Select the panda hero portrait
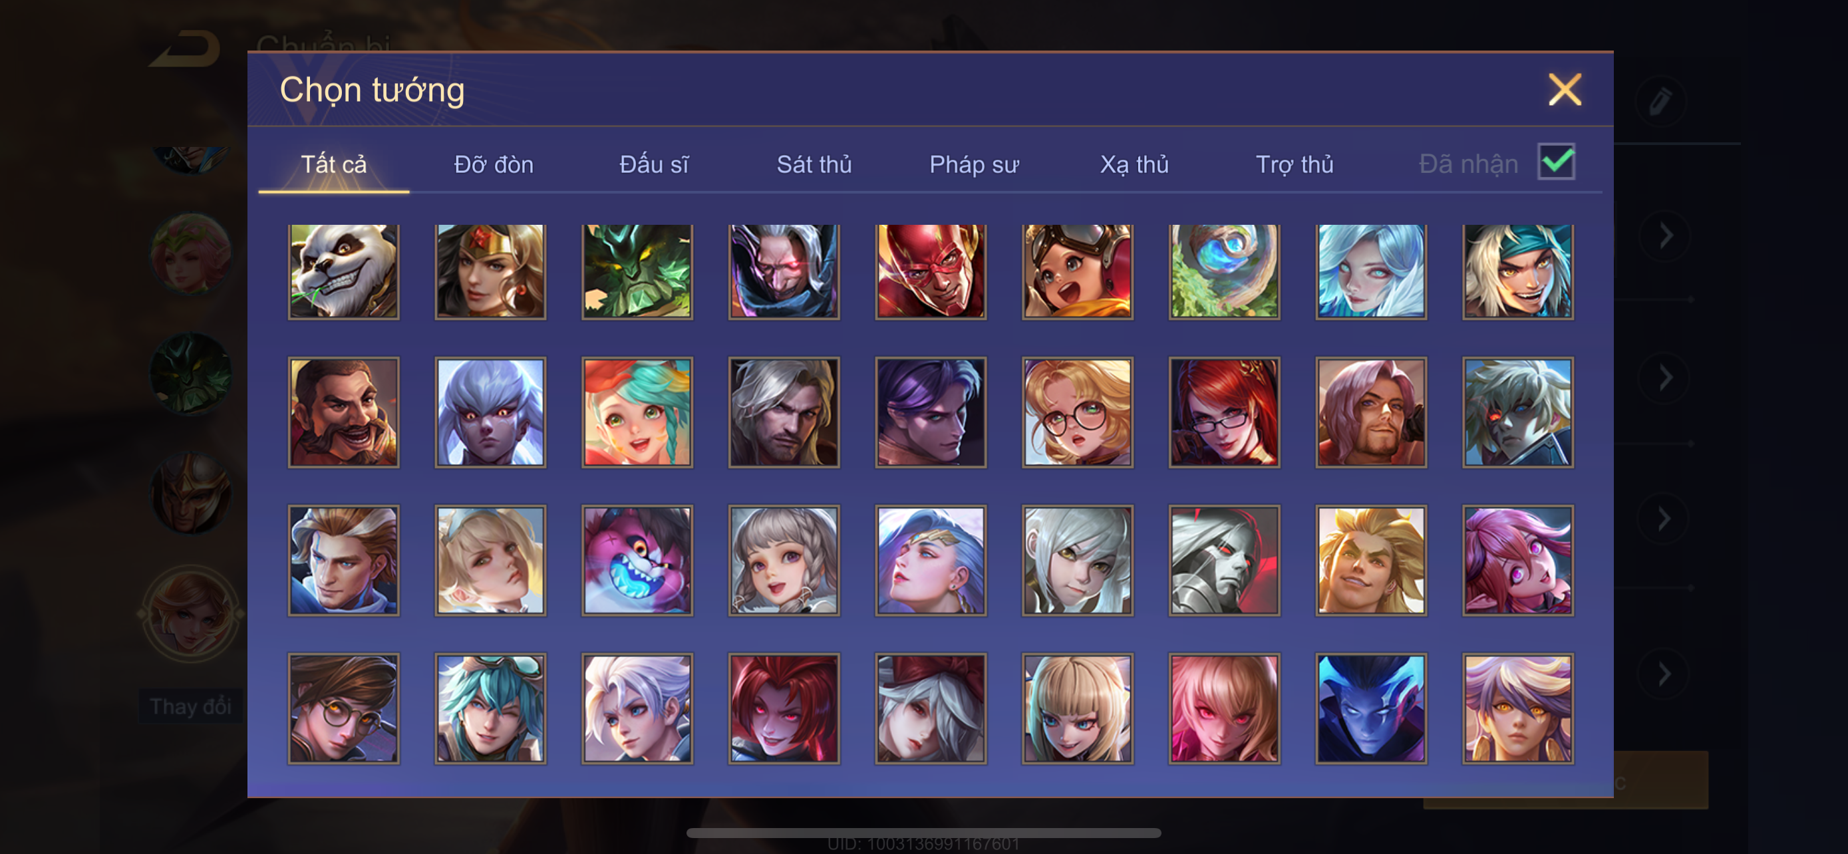This screenshot has height=854, width=1848. pyautogui.click(x=344, y=272)
